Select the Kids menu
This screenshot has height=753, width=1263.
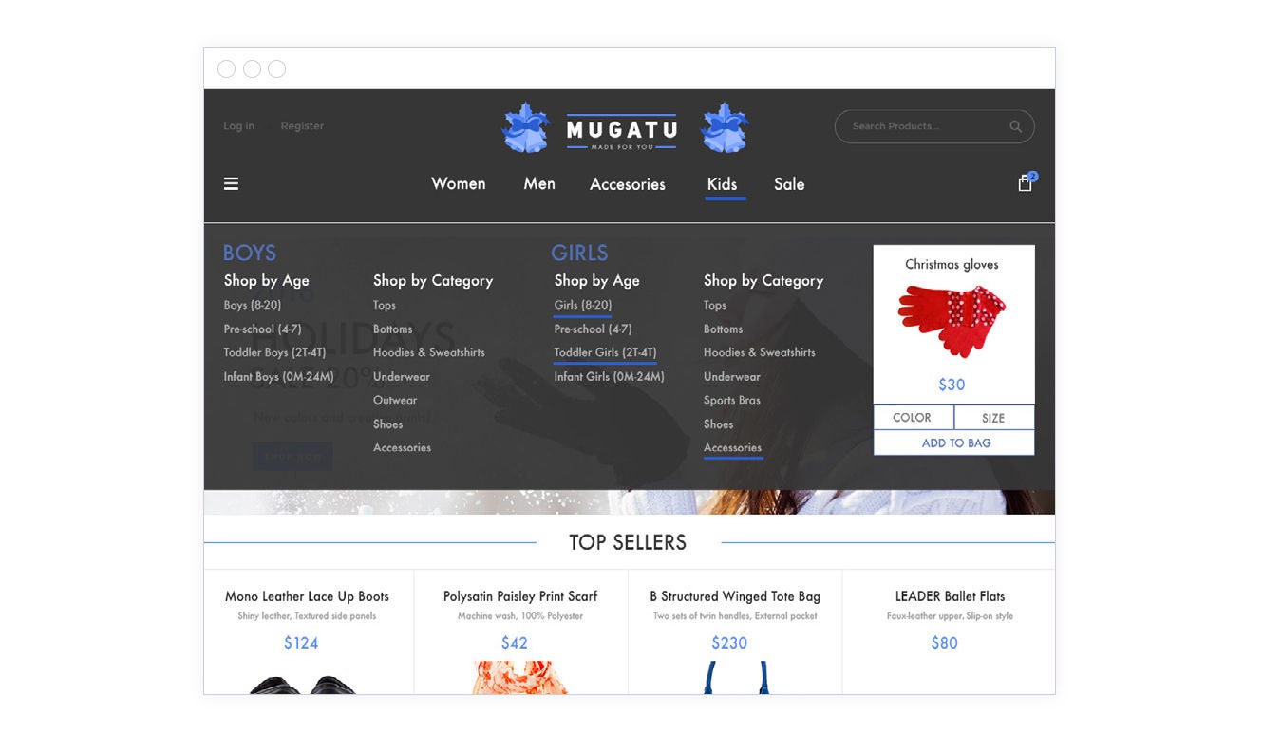tap(722, 184)
